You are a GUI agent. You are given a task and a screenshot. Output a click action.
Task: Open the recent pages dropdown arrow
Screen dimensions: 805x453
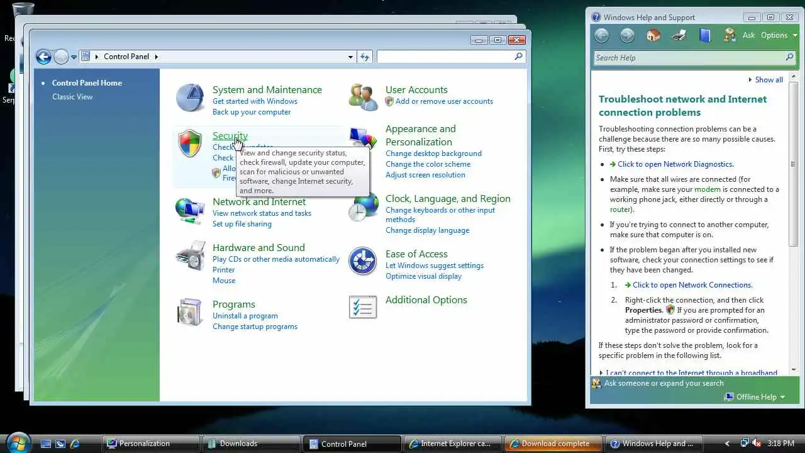74,57
